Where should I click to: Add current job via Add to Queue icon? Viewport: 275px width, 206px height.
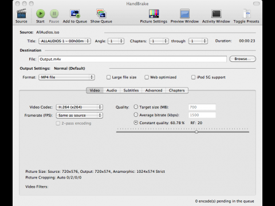click(x=75, y=14)
